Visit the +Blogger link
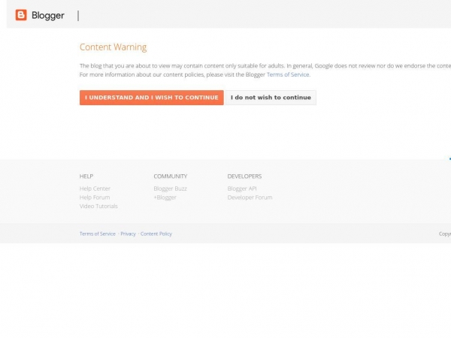Screen dimensions: 451x338 pyautogui.click(x=165, y=197)
